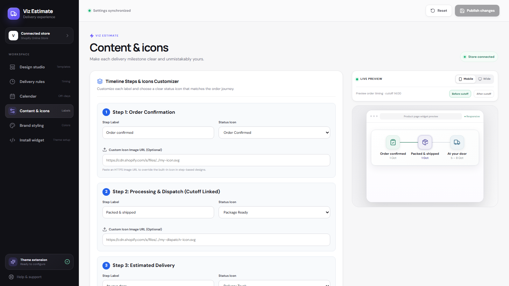The image size is (509, 286).
Task: Click the Calendar sidebar icon
Action: (12, 96)
